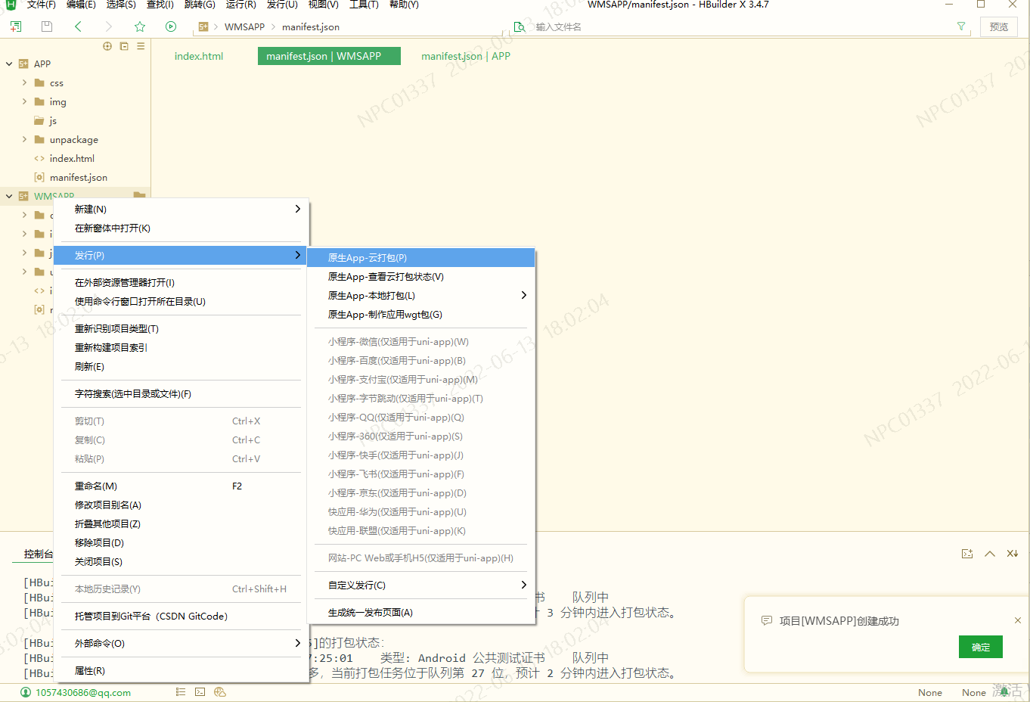Switch to the manifest.json | APP tab
1030x702 pixels.
click(466, 56)
